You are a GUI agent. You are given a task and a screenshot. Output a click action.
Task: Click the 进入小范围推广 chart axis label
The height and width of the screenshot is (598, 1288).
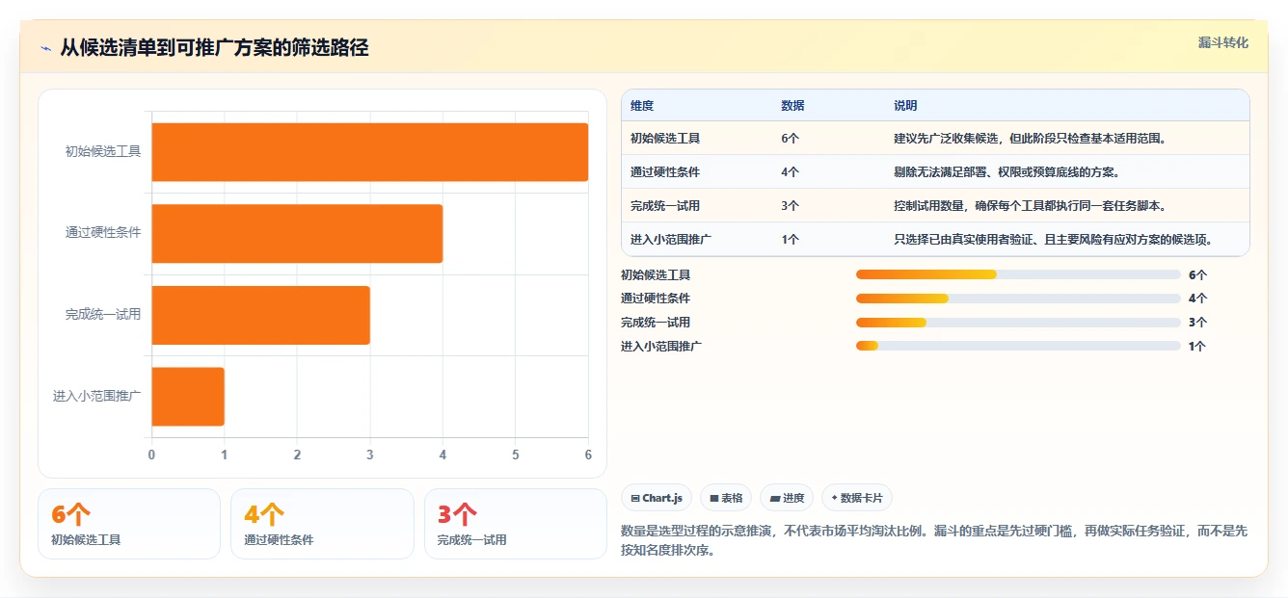pos(97,396)
